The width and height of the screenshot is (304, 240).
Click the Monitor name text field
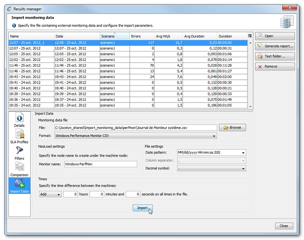(101, 164)
